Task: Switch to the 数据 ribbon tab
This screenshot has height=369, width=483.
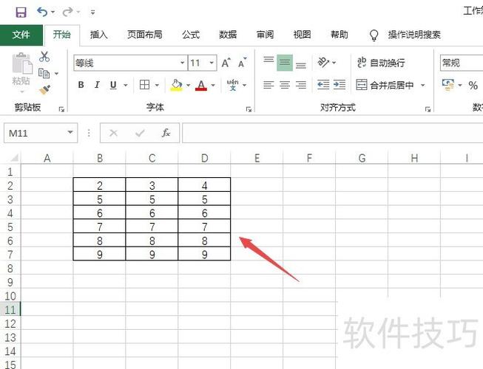Action: point(228,35)
